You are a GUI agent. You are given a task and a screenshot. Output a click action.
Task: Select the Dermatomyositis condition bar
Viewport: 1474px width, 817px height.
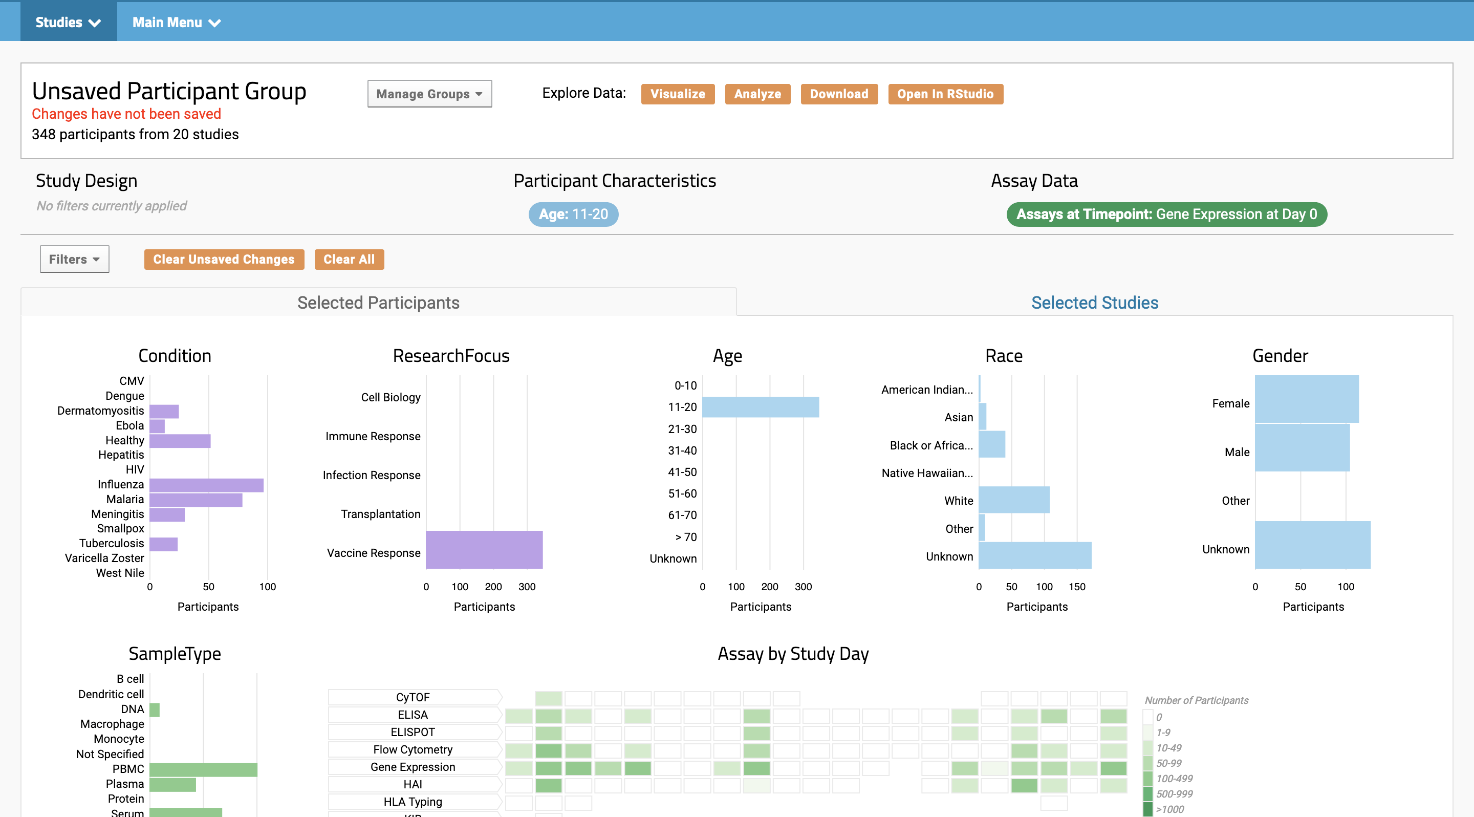click(x=164, y=412)
